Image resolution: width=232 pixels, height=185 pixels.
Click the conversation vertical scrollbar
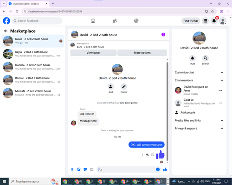167,111
